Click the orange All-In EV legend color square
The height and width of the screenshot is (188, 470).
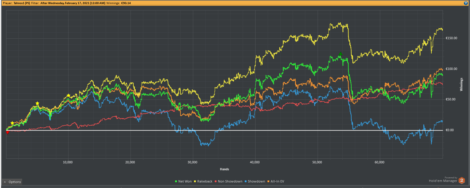(268, 181)
